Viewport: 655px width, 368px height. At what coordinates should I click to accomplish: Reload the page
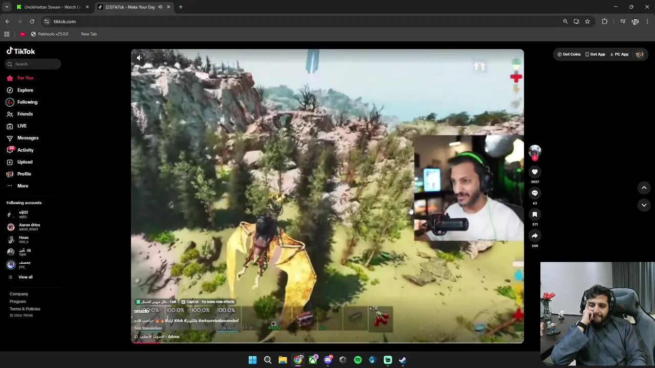point(32,21)
